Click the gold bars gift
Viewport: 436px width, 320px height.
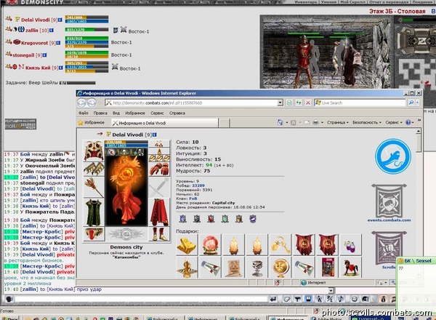pos(187,245)
